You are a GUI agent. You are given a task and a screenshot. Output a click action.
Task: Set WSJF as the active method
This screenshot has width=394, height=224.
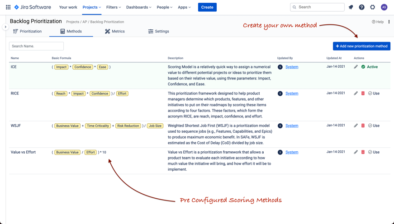click(x=374, y=126)
